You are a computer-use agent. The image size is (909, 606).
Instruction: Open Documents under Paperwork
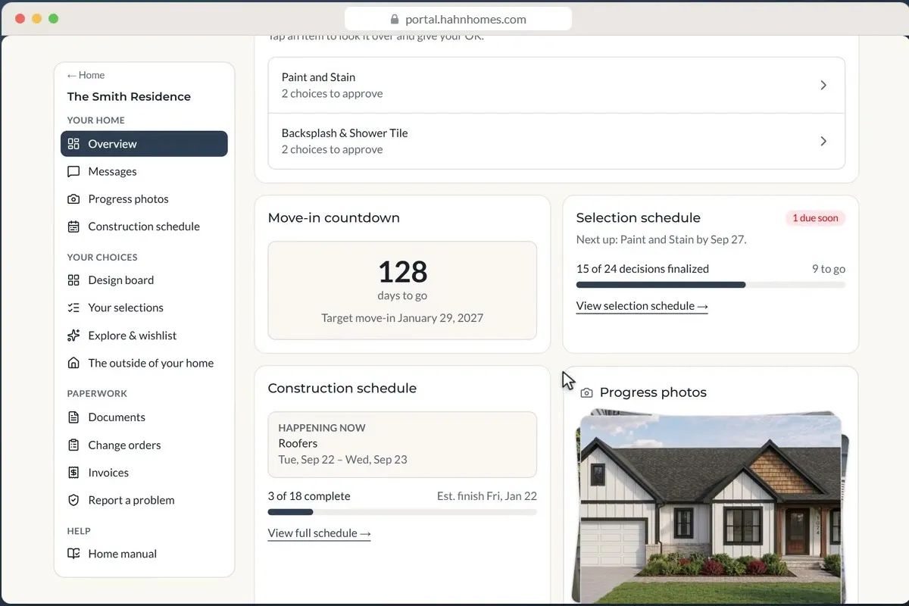144,417
